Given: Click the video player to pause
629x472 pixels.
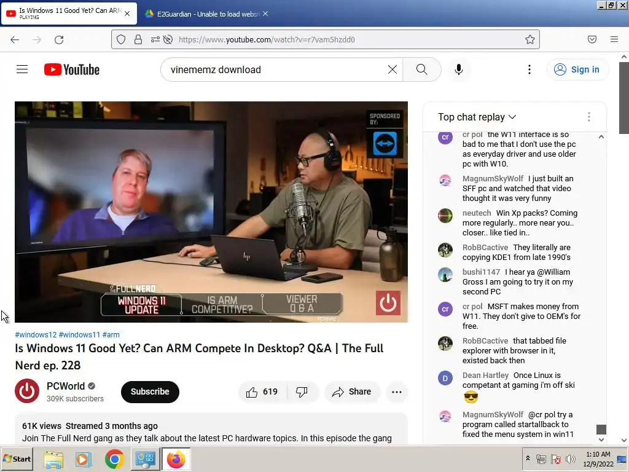Looking at the screenshot, I should point(211,212).
